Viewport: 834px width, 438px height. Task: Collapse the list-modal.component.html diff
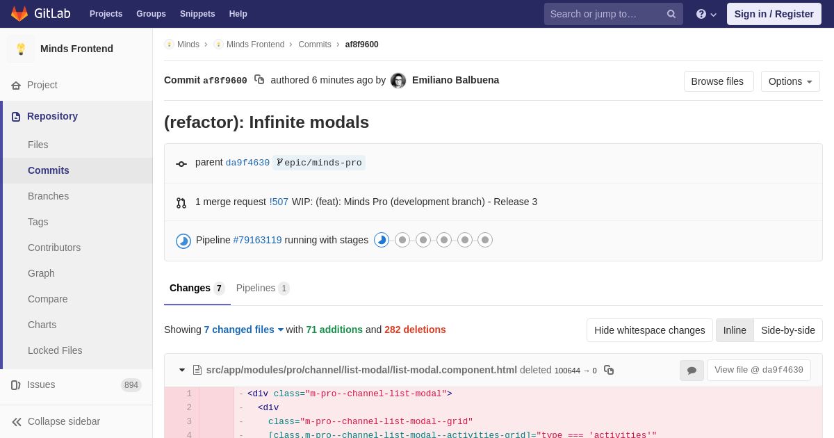182,370
